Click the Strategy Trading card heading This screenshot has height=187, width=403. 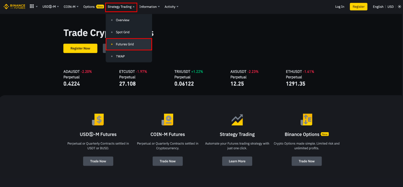(x=237, y=134)
